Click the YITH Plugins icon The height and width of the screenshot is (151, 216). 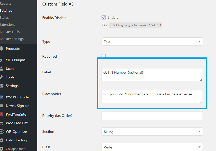[1, 60]
